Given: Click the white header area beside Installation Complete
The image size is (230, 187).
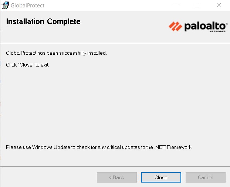Looking at the screenshot, I should pos(122,26).
